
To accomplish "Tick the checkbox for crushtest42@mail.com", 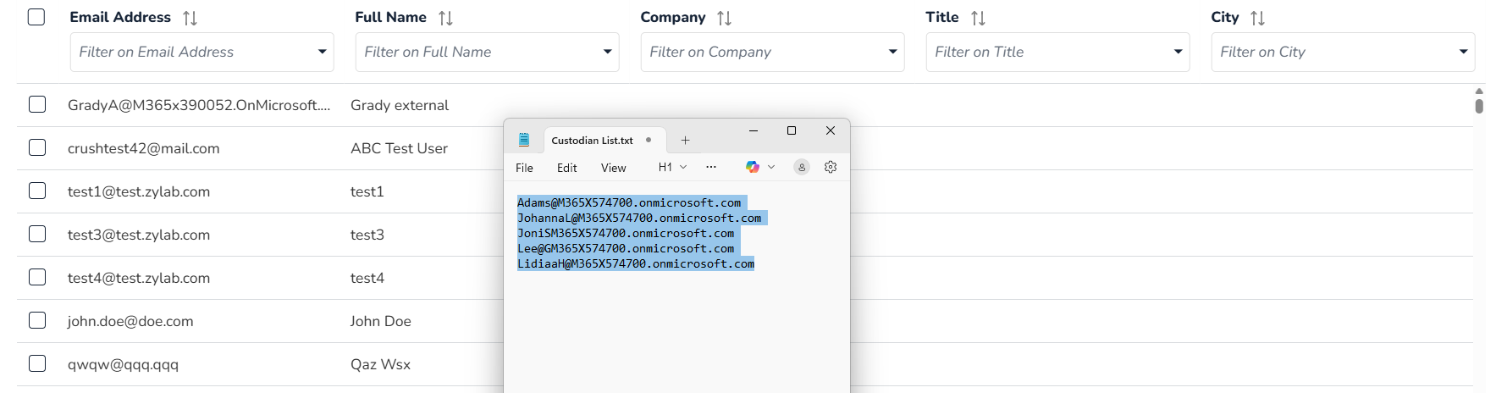I will point(37,148).
